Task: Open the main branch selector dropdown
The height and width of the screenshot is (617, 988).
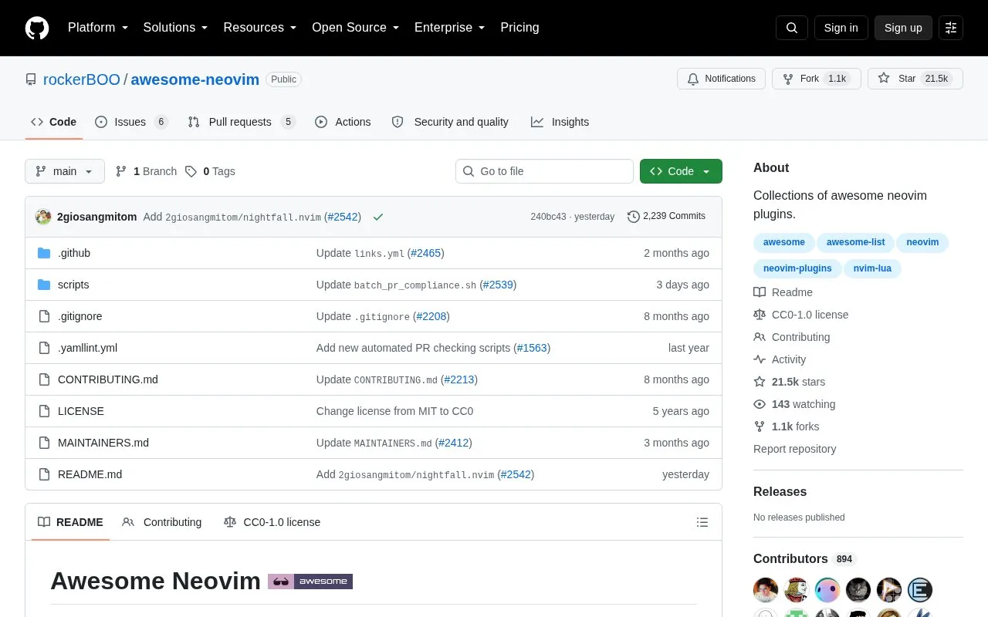Action: (x=65, y=171)
